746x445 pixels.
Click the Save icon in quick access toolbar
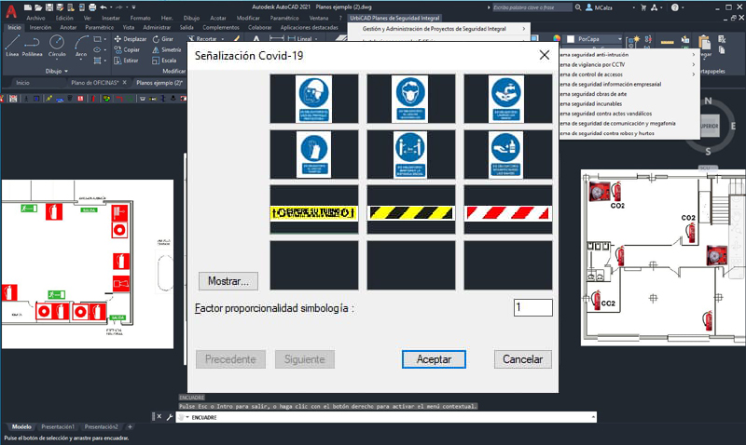coord(49,7)
